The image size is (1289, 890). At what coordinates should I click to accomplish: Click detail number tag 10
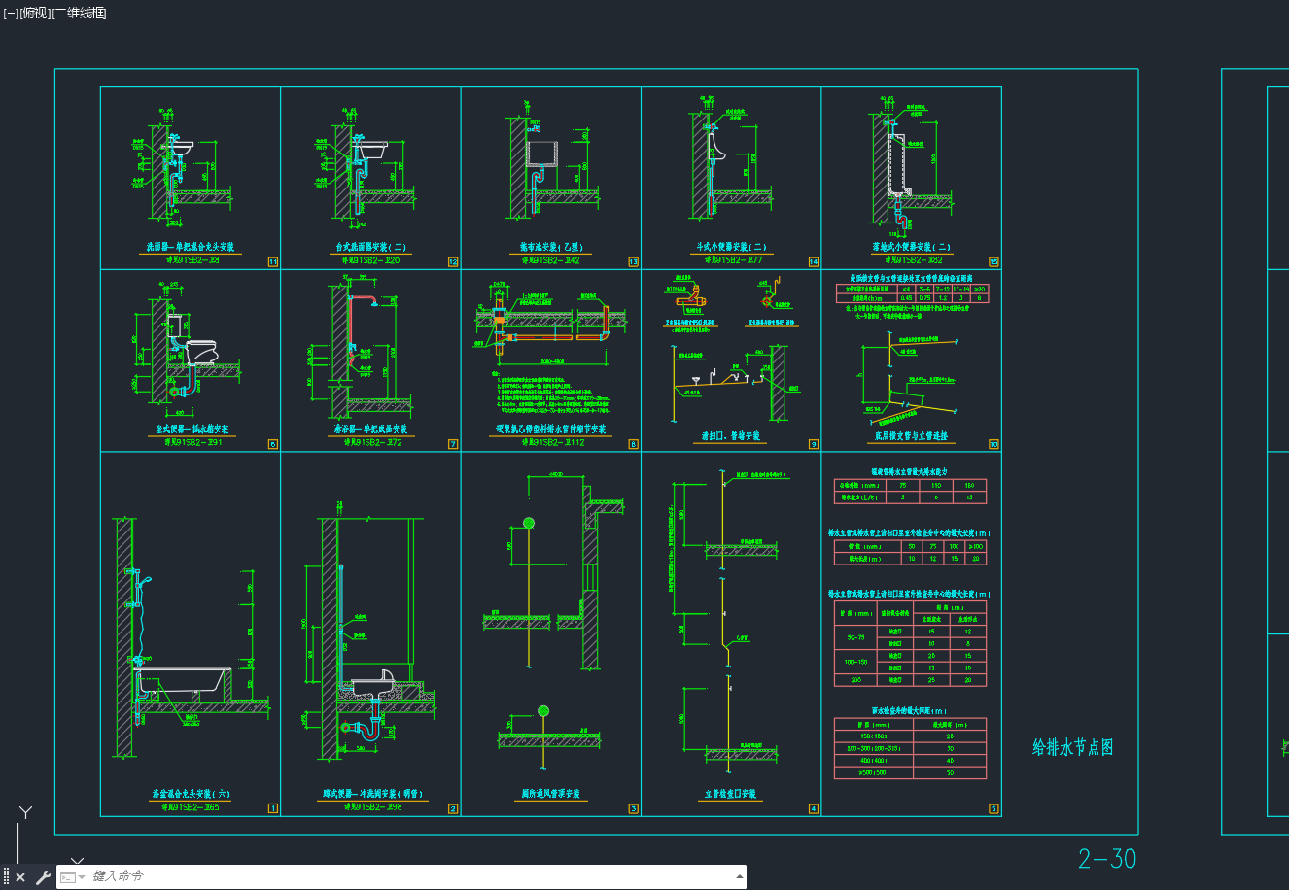pyautogui.click(x=993, y=444)
